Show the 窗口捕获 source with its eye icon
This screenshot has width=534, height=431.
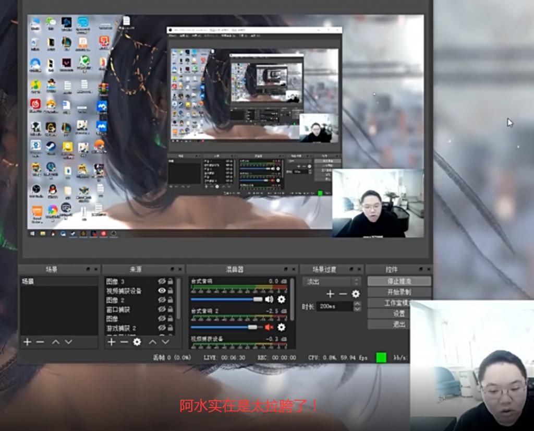click(162, 309)
